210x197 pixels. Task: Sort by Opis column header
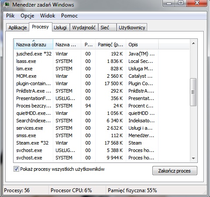tap(142, 45)
